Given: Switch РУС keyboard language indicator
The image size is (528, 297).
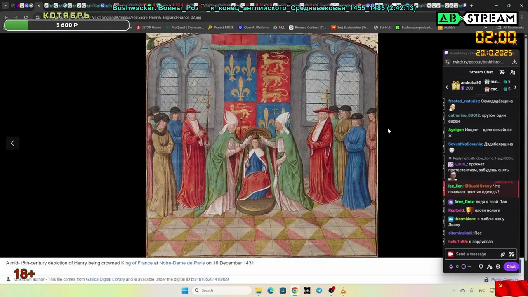Looking at the screenshot, I should point(481,290).
